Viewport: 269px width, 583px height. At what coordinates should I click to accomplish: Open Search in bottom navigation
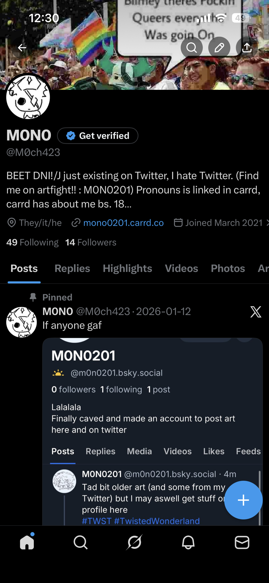81,542
